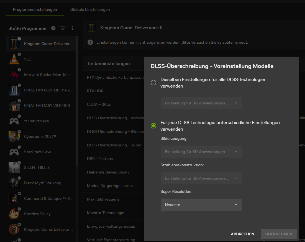The height and width of the screenshot is (242, 305).
Task: Switch to the Globale Einstellungen tab
Action: pyautogui.click(x=90, y=9)
